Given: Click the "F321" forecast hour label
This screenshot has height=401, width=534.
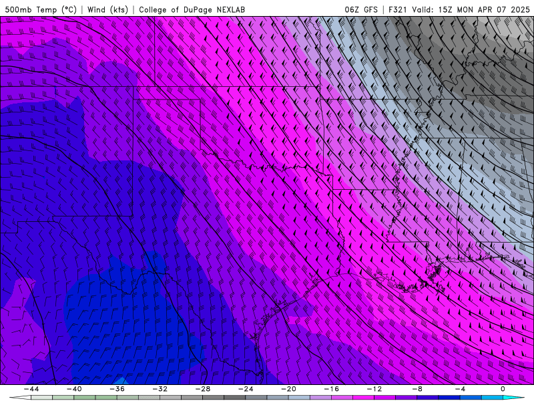Looking at the screenshot, I should 398,9.
